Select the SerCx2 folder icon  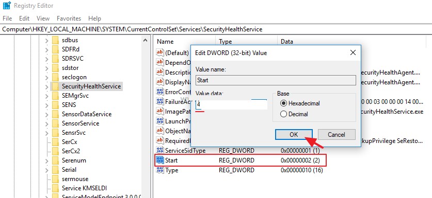(x=55, y=151)
